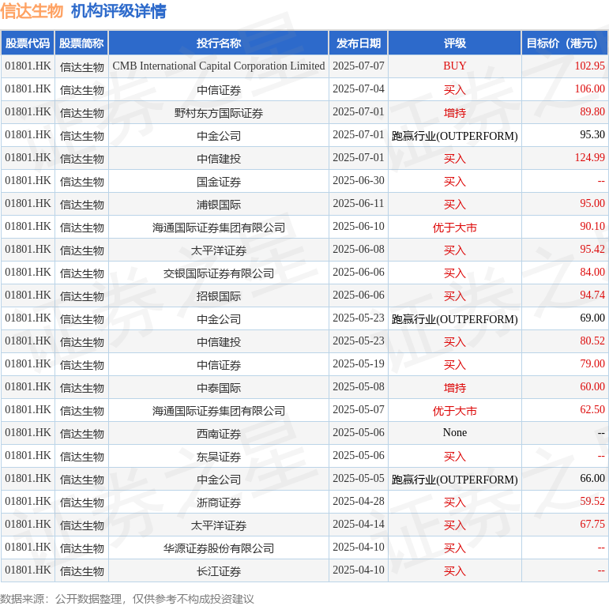609x606 pixels.
Task: Select the 发布日期 column header
Action: 359,43
